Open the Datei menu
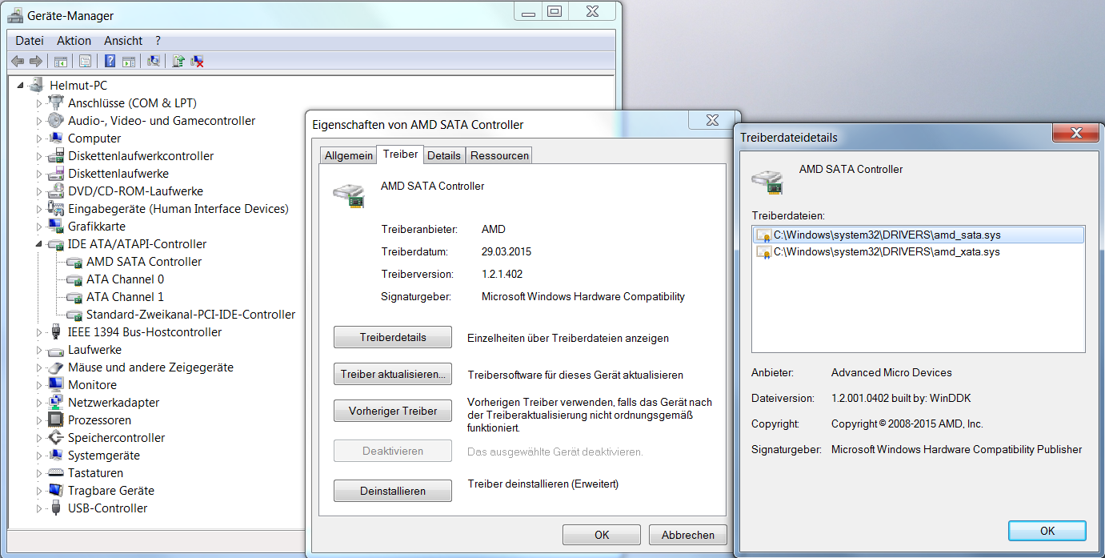This screenshot has width=1105, height=558. pyautogui.click(x=30, y=40)
